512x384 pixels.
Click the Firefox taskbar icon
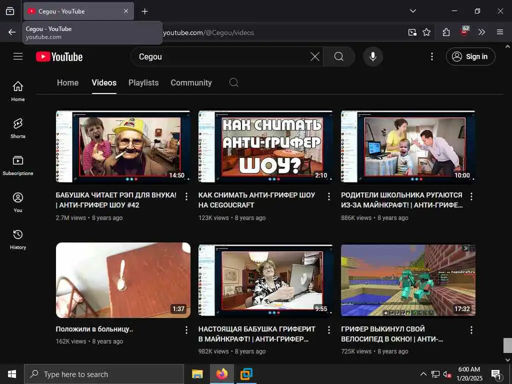221,374
